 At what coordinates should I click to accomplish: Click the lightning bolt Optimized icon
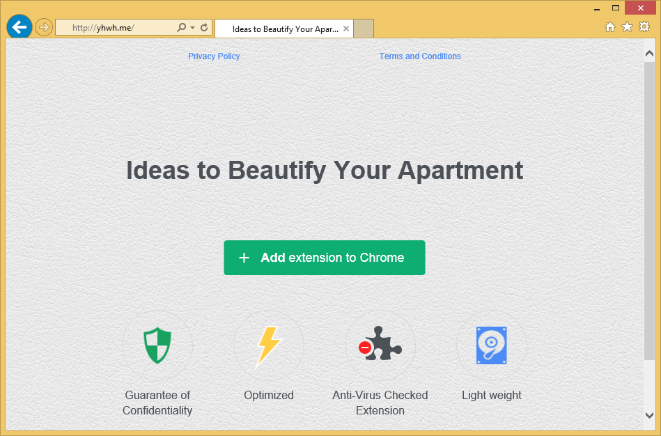tap(269, 345)
